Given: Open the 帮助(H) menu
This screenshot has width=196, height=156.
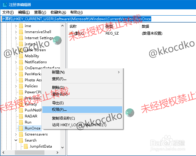Looking at the screenshot, I should (77, 12).
